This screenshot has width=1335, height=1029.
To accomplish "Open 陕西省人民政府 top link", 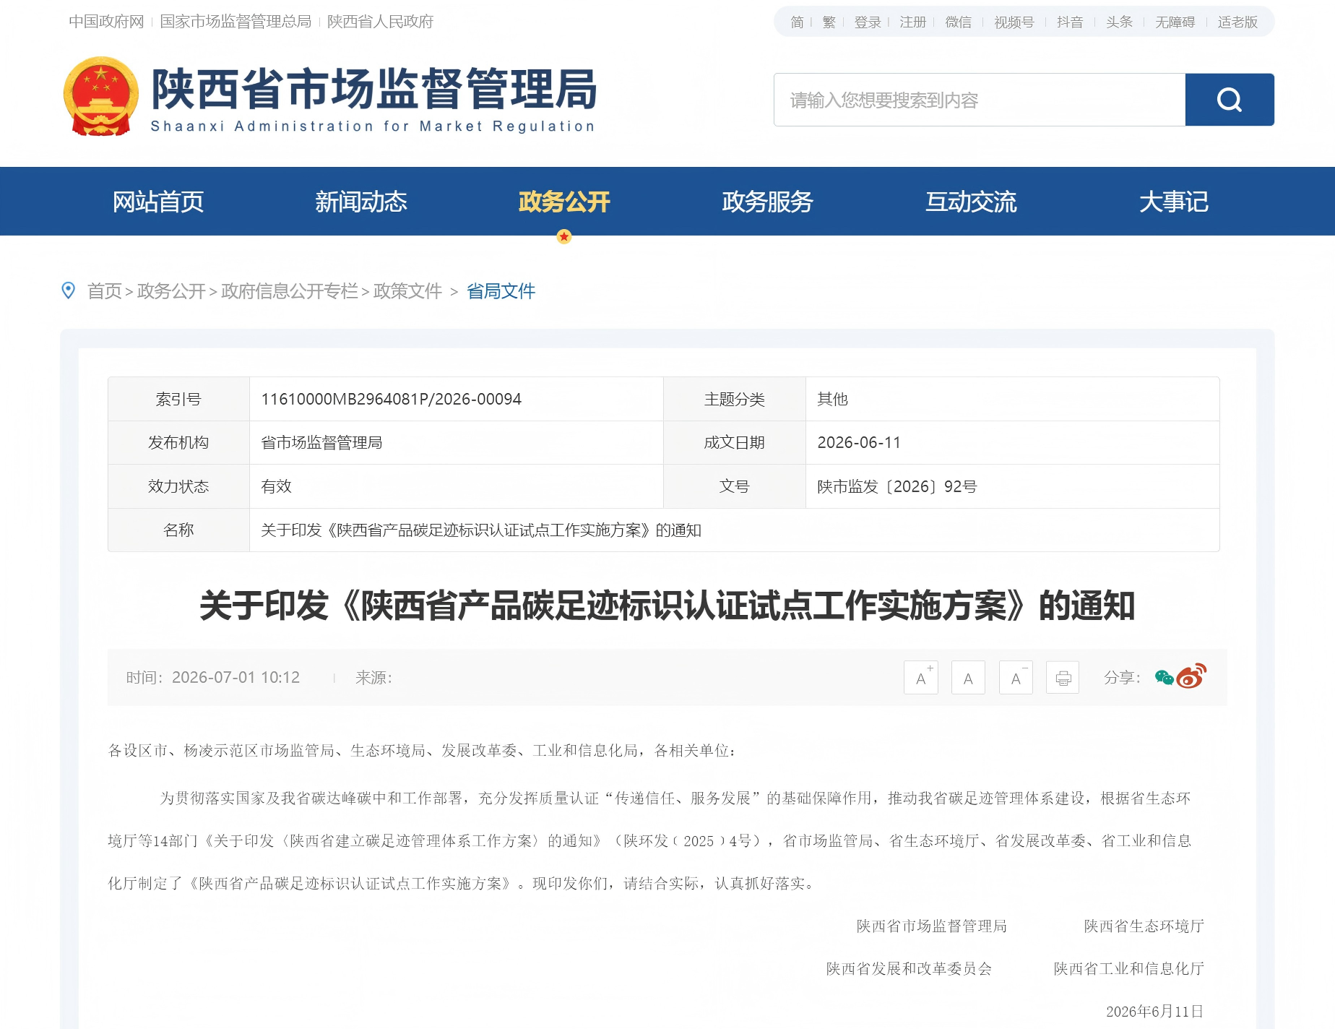I will 380,22.
